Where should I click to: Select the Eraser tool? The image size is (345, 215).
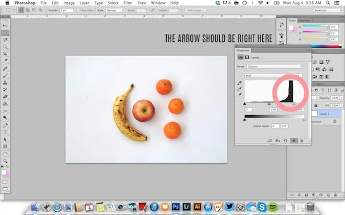(x=5, y=97)
